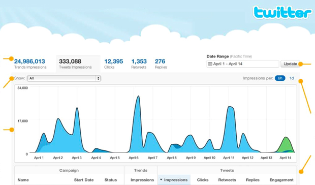The width and height of the screenshot is (315, 185).
Task: Click the Update button
Action: click(290, 64)
